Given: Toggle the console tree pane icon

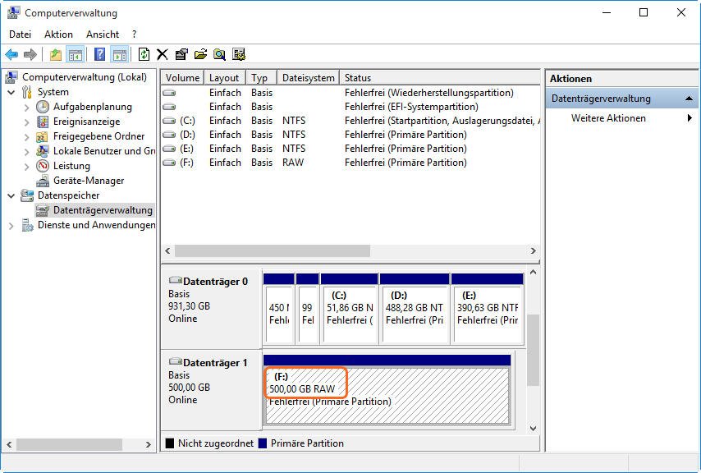Looking at the screenshot, I should click(x=76, y=55).
